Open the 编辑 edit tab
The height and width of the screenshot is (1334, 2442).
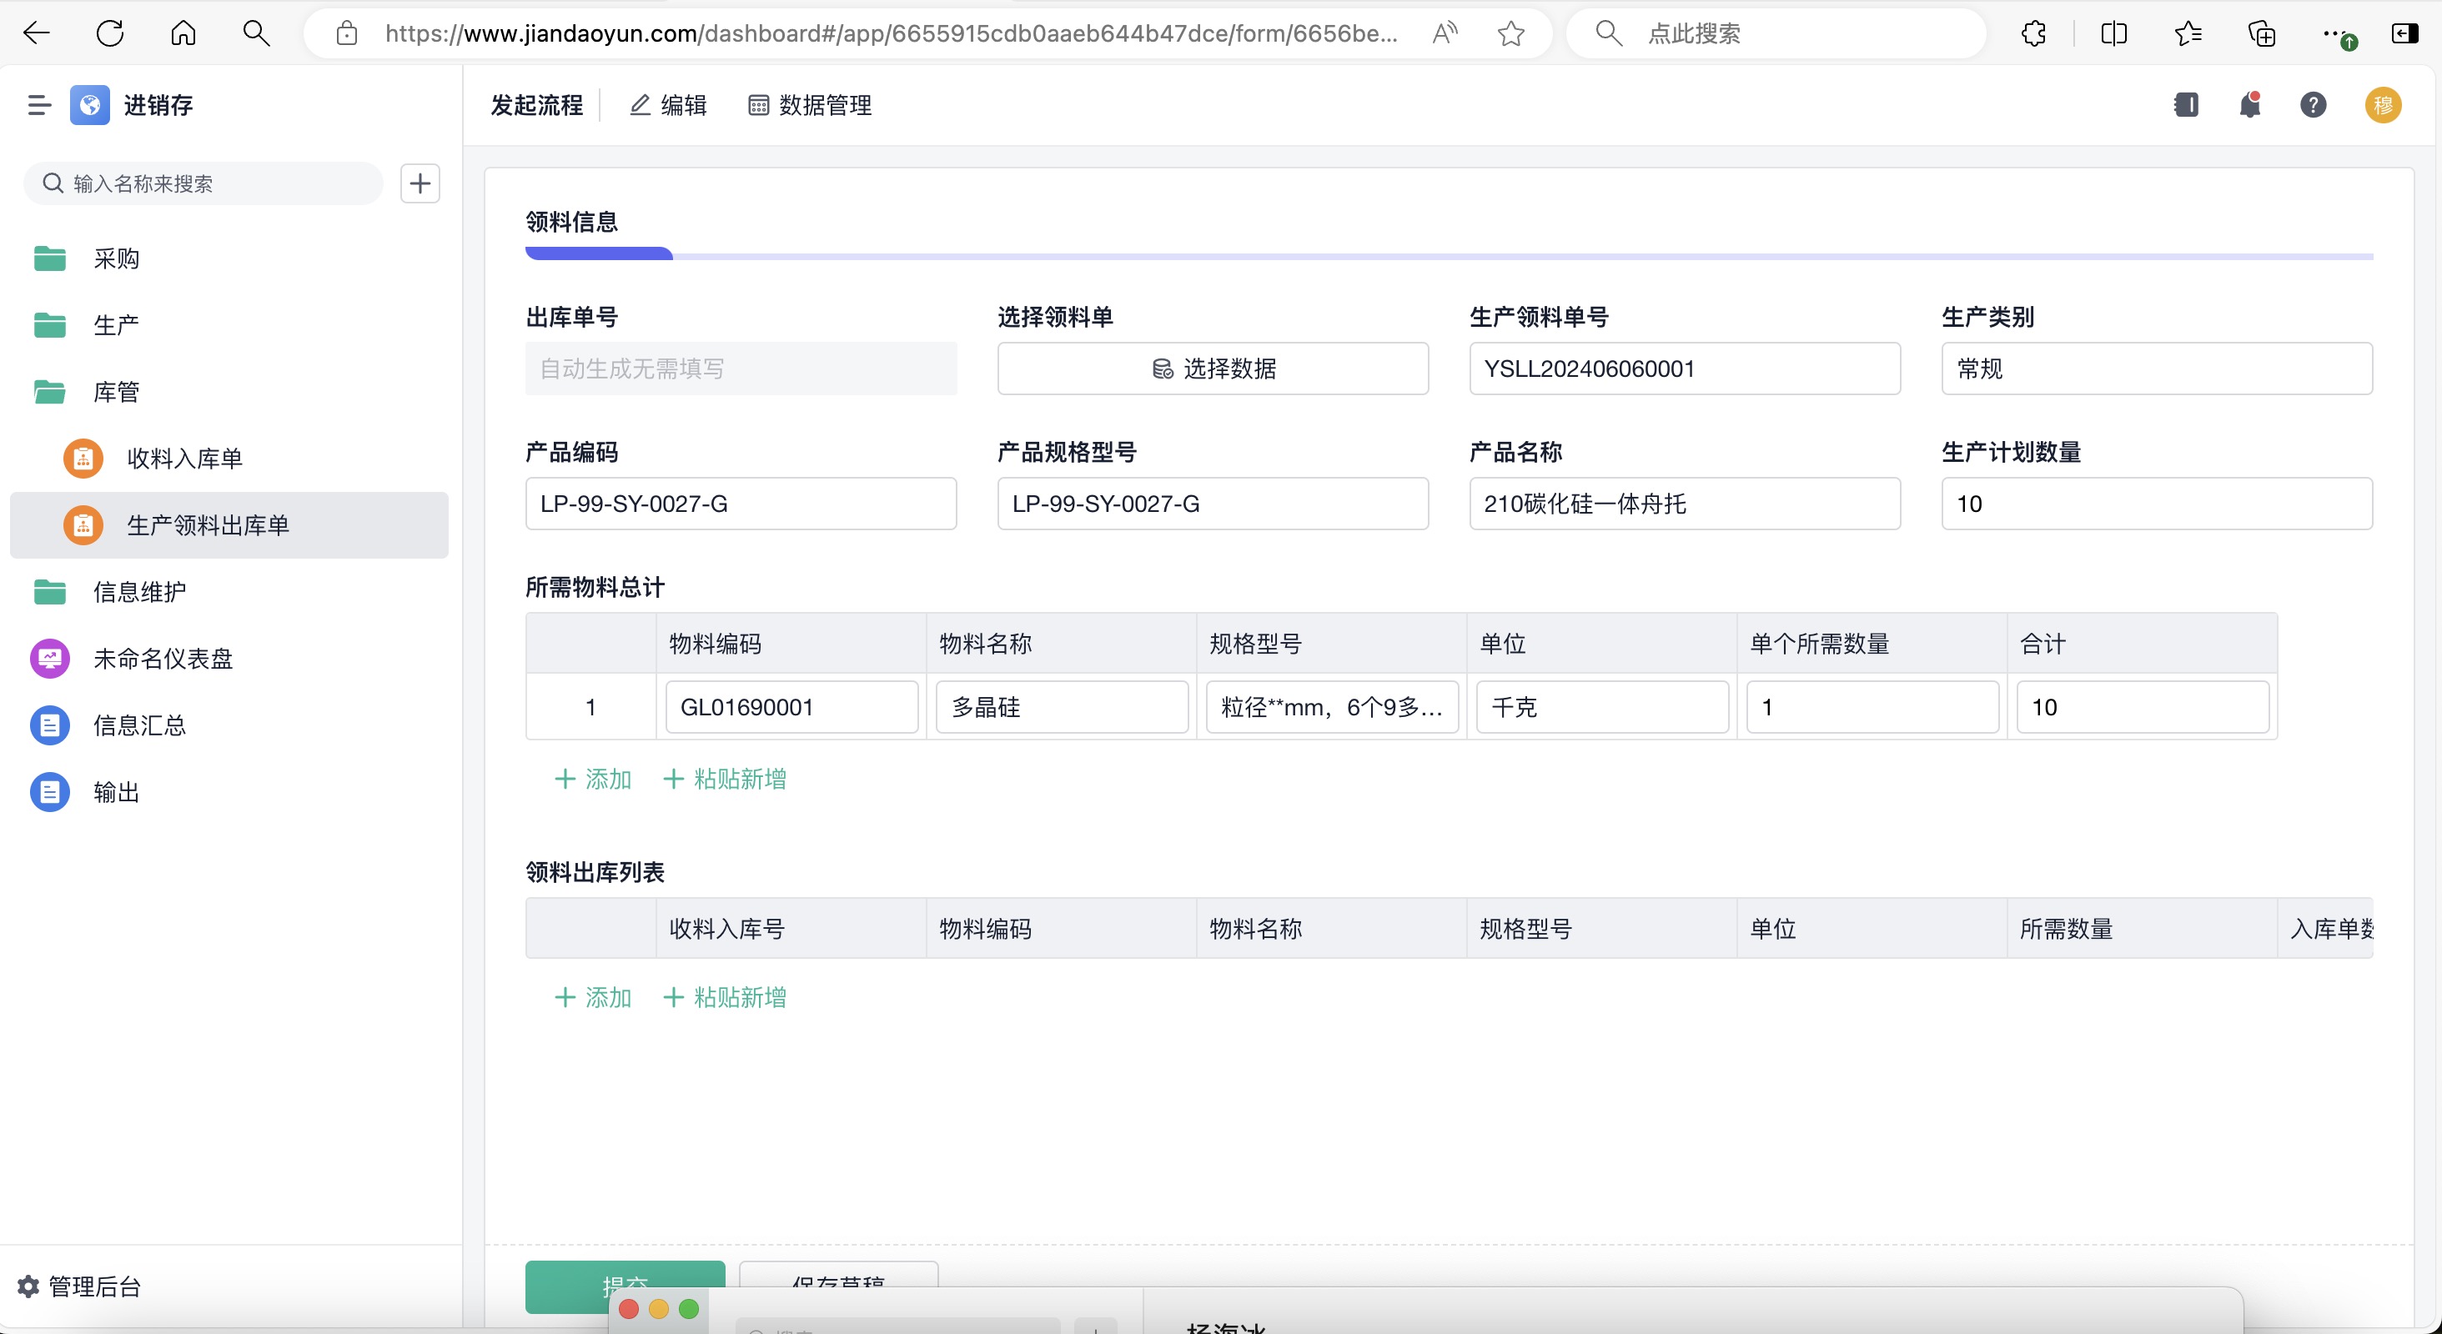(x=668, y=105)
